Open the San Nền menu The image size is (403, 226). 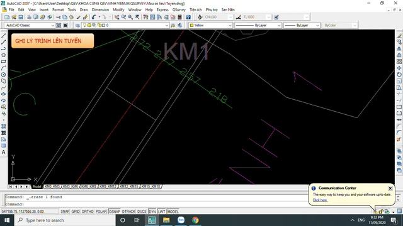[x=228, y=9]
